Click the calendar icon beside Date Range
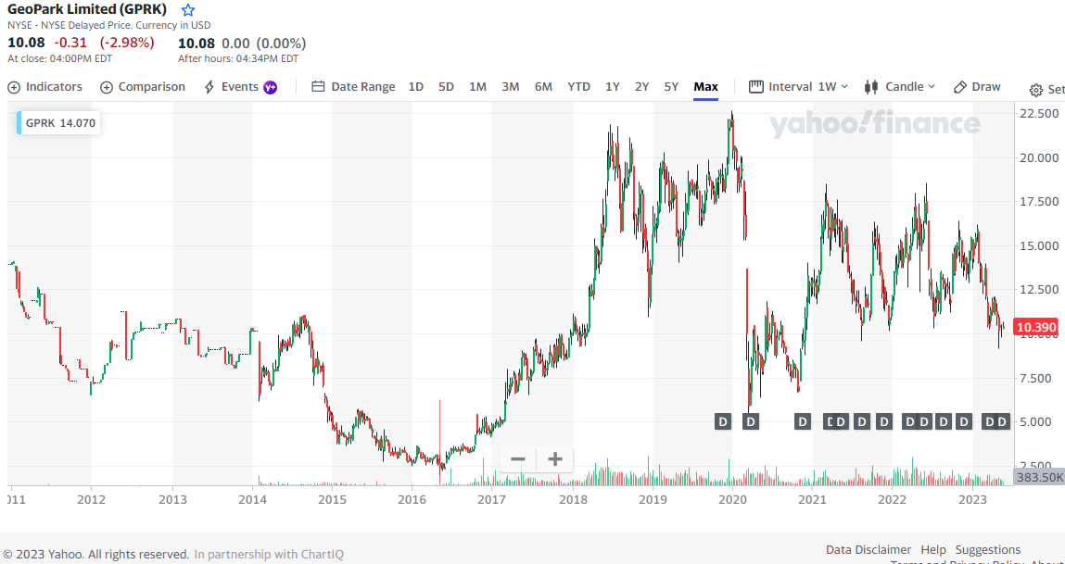 pyautogui.click(x=318, y=87)
